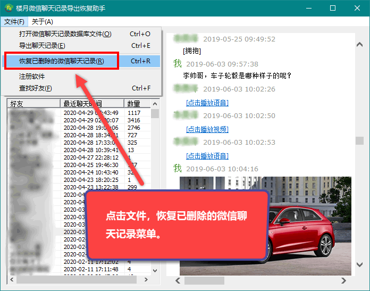Select 注册软件 in the File menu
370x291 pixels.
(x=32, y=77)
